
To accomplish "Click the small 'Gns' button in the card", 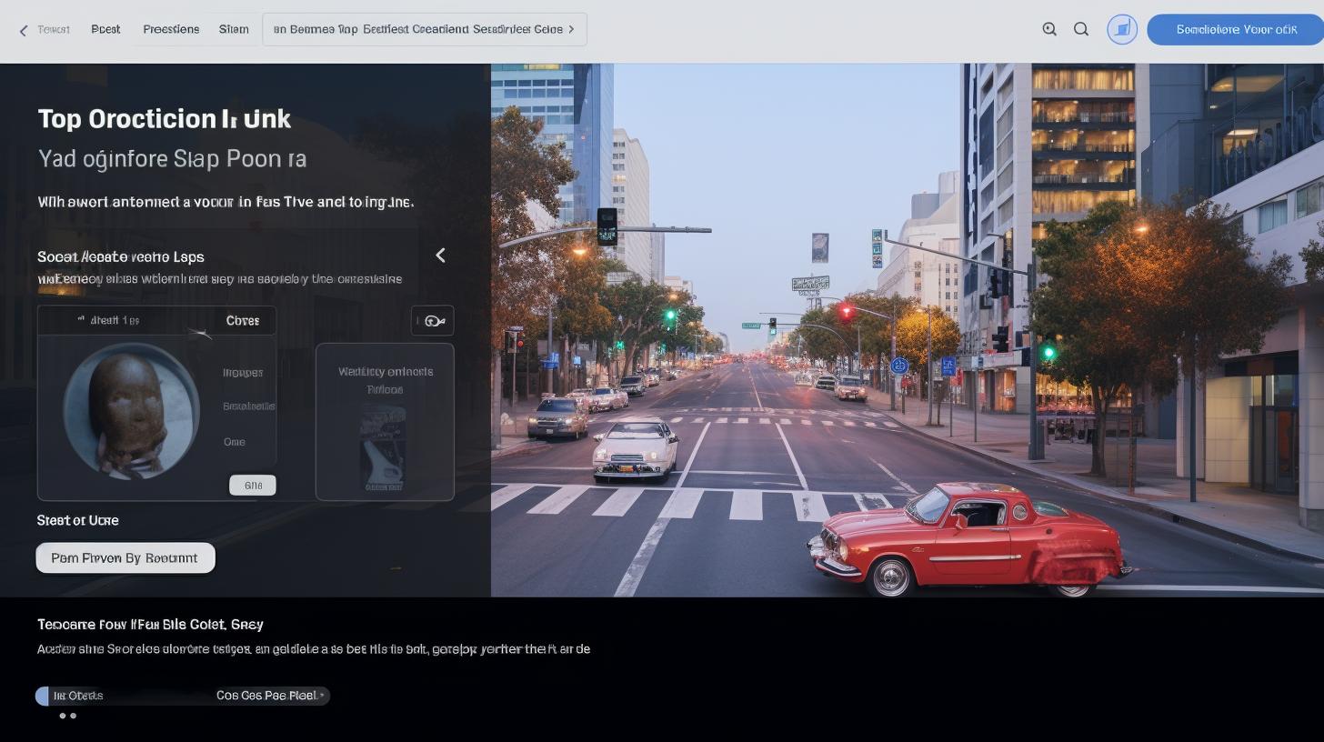I will pyautogui.click(x=252, y=486).
